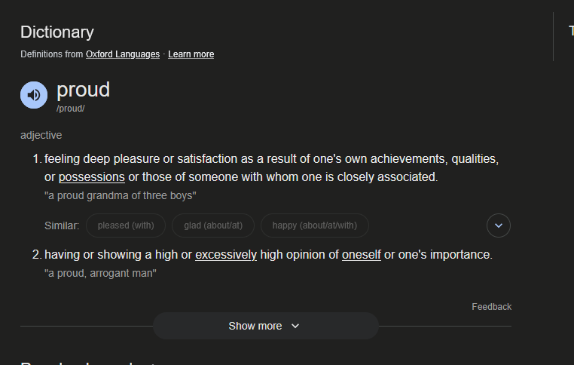Click the chevron inside Show more
This screenshot has height=365, width=574.
tap(295, 326)
